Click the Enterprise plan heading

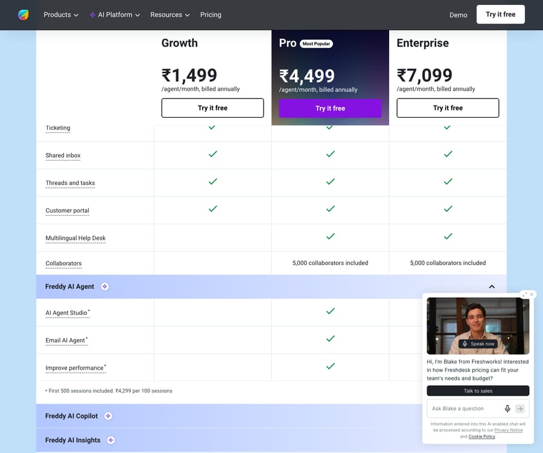pyautogui.click(x=422, y=43)
